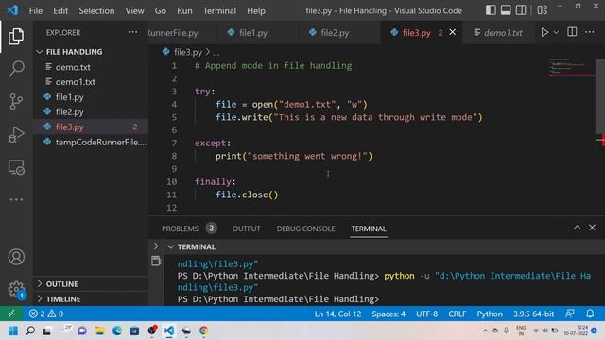Toggle the bottom Panel visibility
Image resolution: width=605 pixels, height=340 pixels.
[x=506, y=10]
